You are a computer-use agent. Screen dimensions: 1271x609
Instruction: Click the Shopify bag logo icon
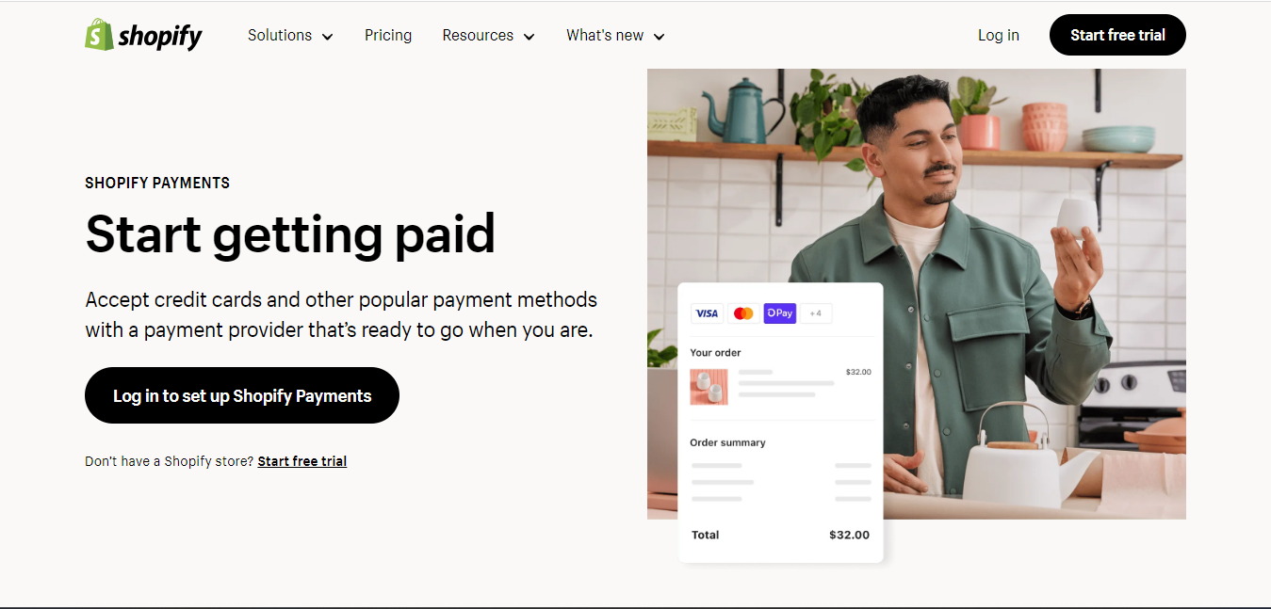point(99,35)
